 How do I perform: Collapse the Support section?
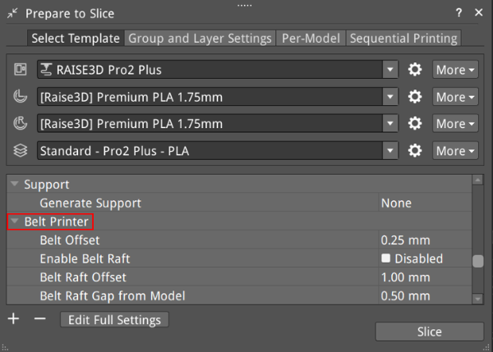tap(14, 185)
